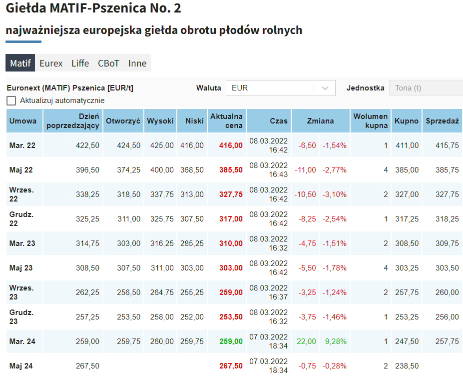Expand the Waluta EUR currency dropdown
This screenshot has height=378, width=463.
pos(280,88)
